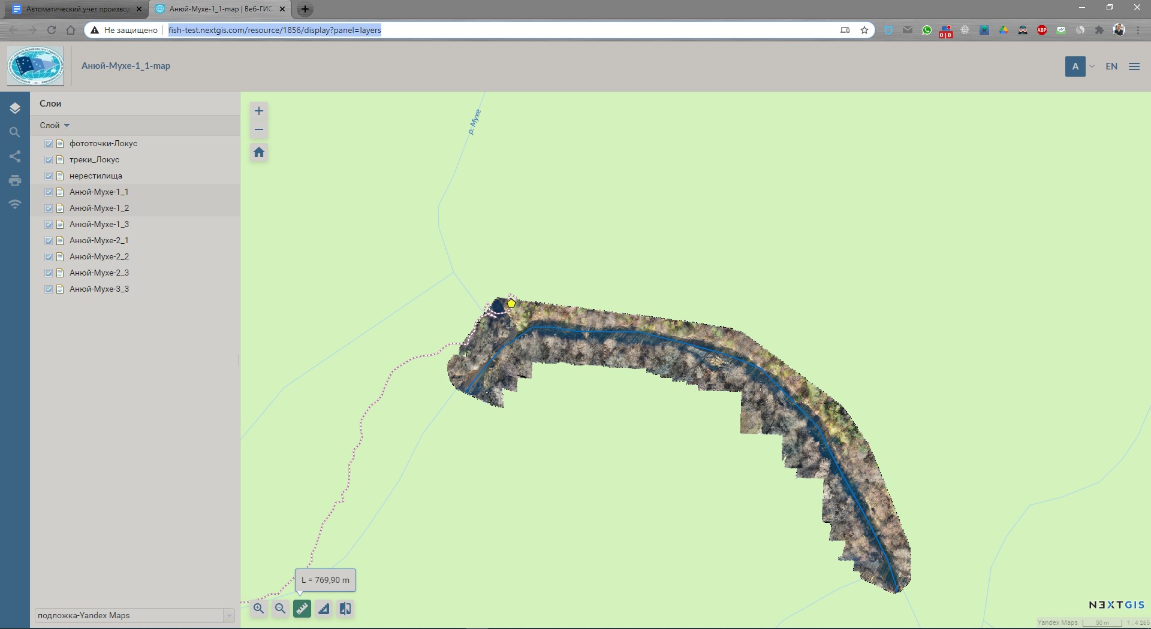
Task: Open the Слой dropdown menu
Action: (55, 125)
